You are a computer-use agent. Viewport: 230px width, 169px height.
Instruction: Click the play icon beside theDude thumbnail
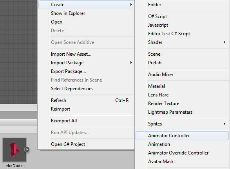[x=27, y=149]
